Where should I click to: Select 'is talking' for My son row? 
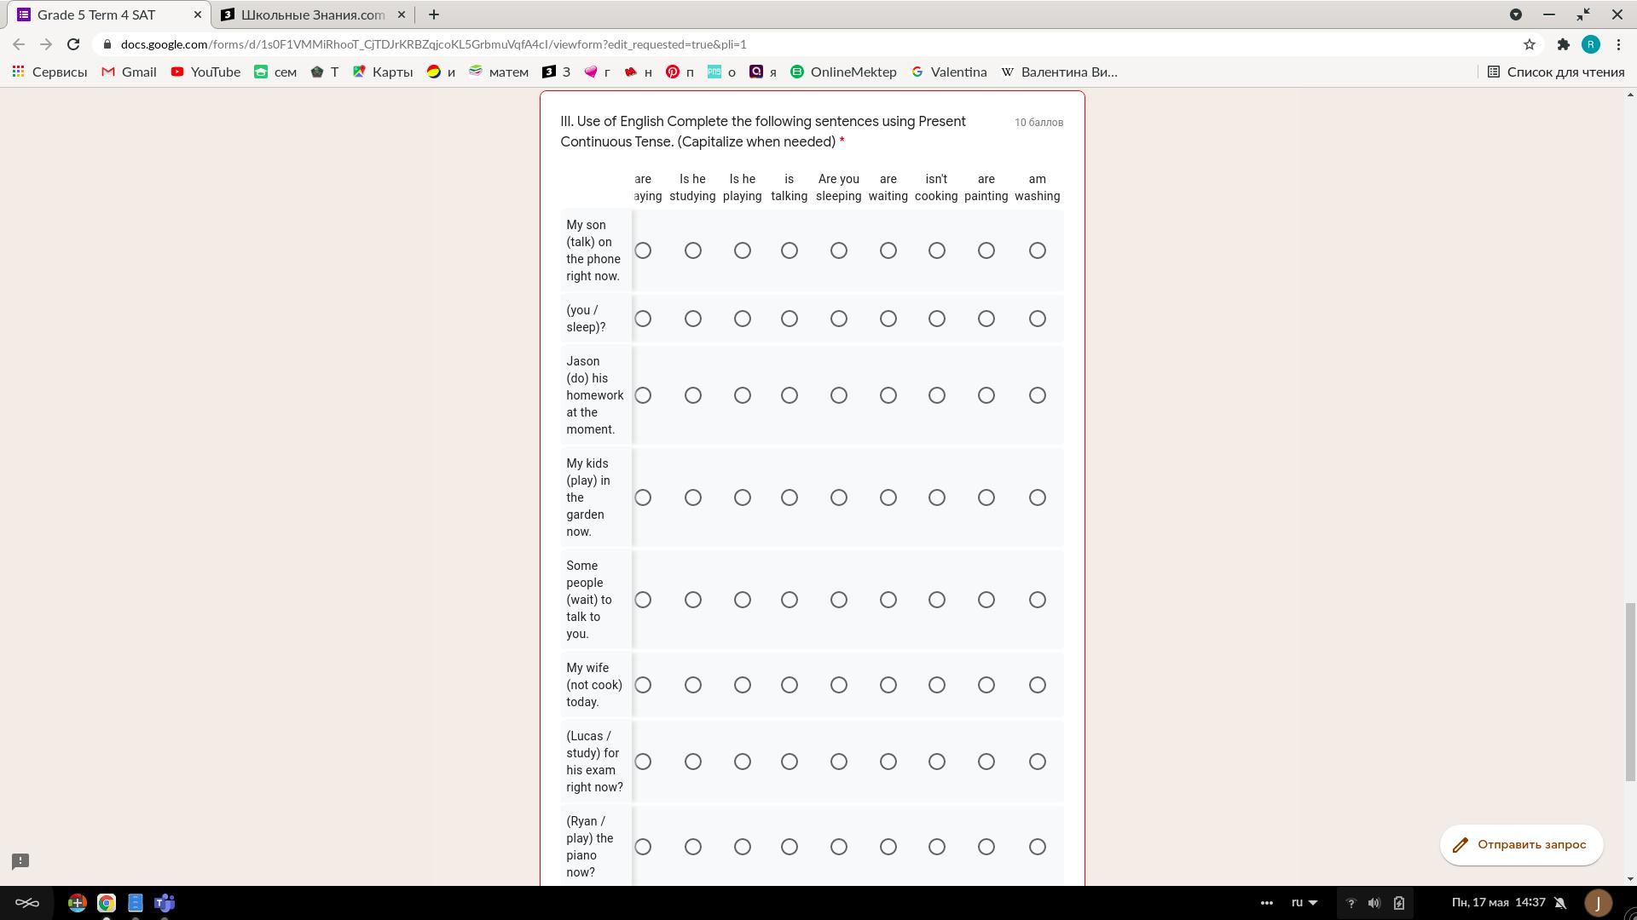pos(790,250)
